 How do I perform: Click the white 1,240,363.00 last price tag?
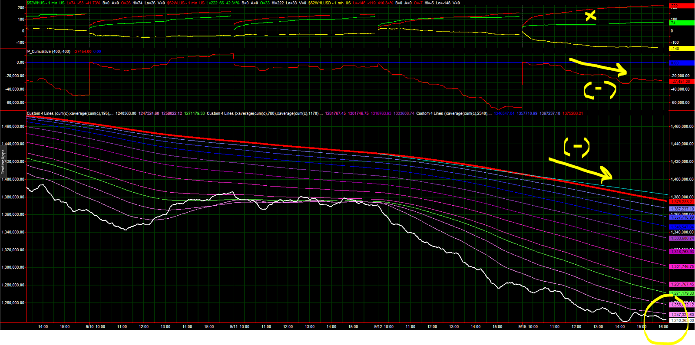(x=682, y=321)
